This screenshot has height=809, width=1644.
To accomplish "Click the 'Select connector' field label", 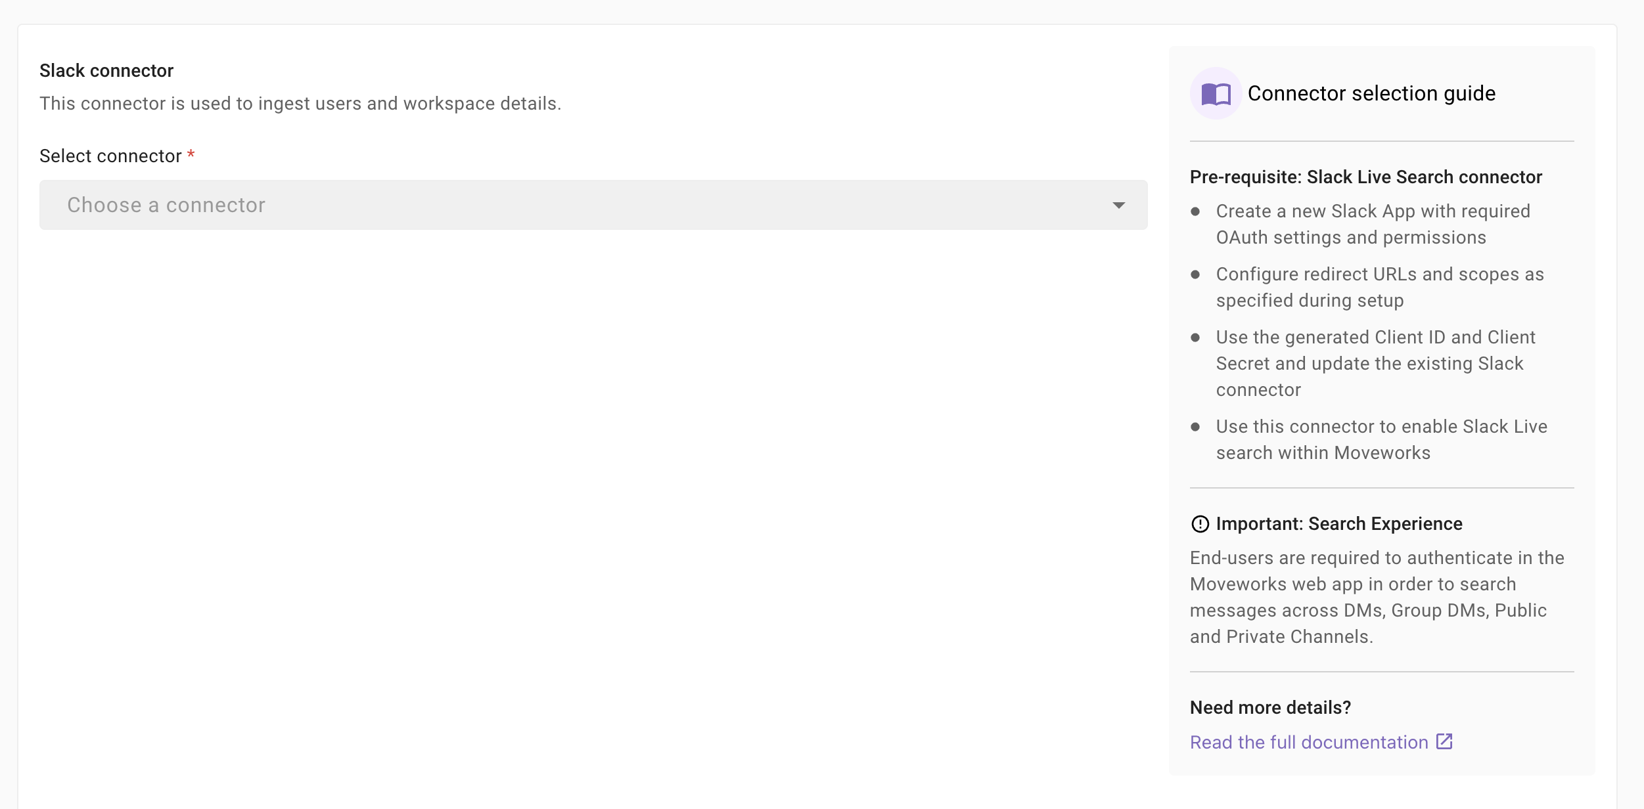I will [110, 156].
